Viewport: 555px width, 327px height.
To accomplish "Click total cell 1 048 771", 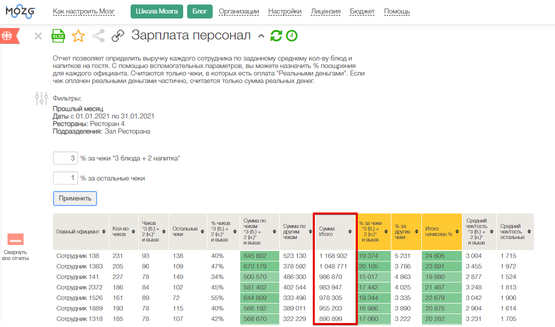I will pyautogui.click(x=333, y=266).
